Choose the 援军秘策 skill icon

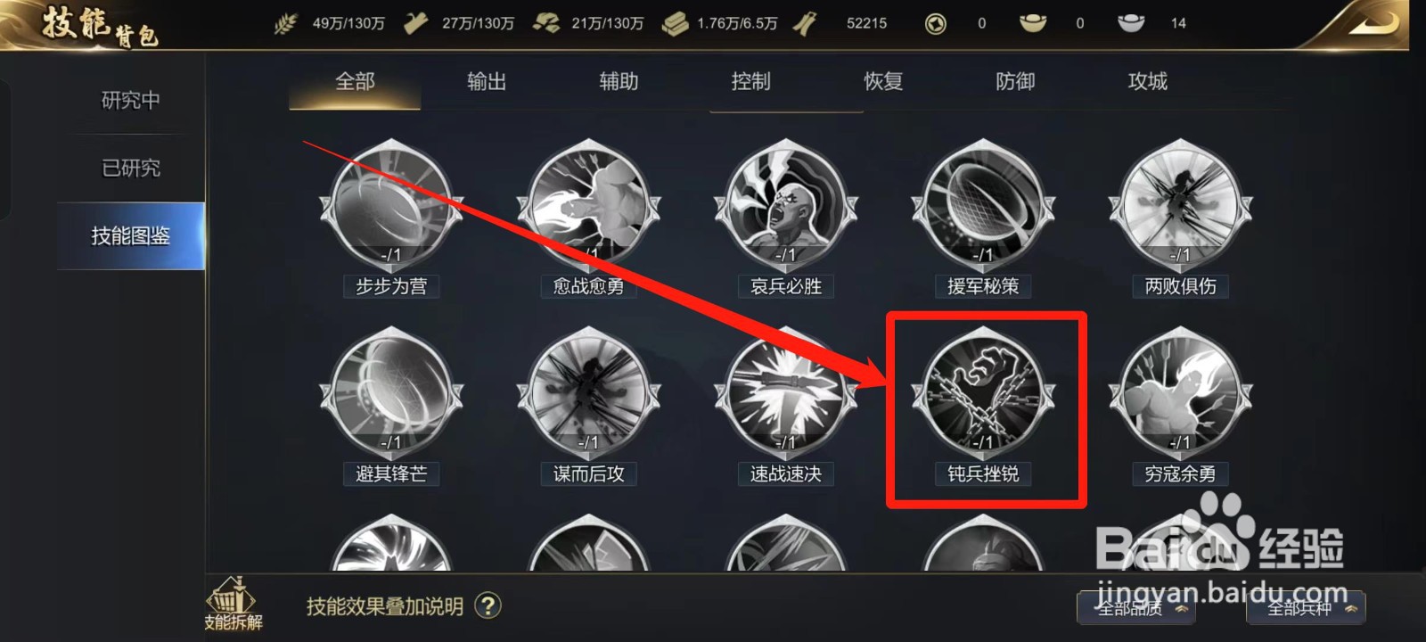click(x=983, y=208)
